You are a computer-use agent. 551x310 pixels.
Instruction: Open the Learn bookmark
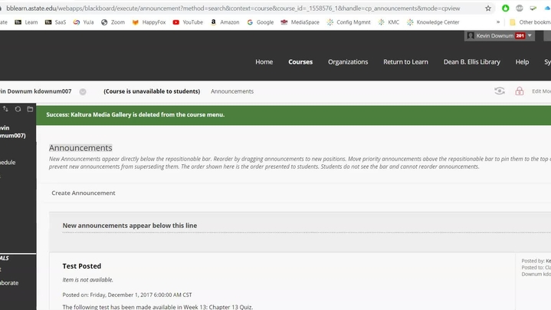click(x=26, y=22)
